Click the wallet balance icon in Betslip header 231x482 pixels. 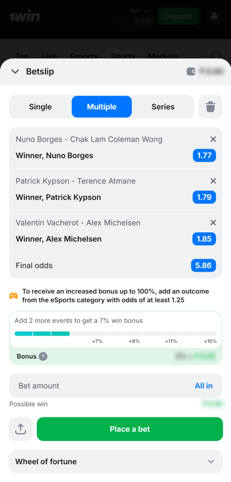(192, 71)
